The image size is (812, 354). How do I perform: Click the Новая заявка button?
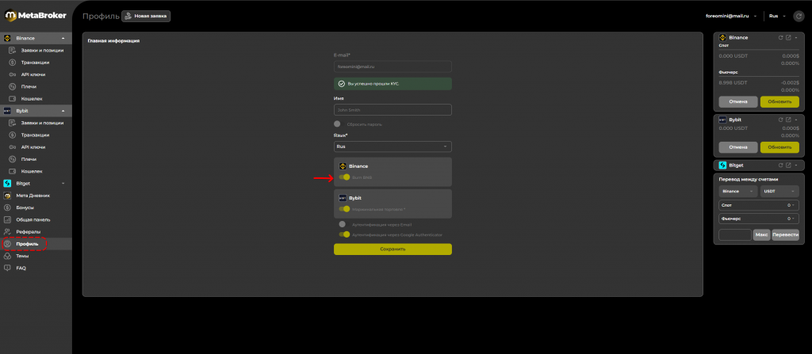point(146,16)
